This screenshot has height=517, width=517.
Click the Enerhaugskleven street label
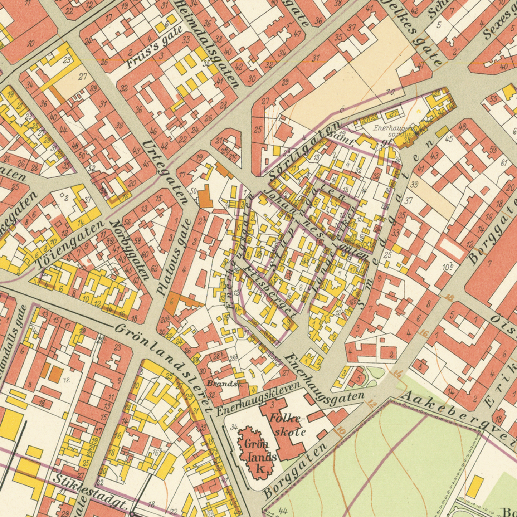(x=258, y=399)
